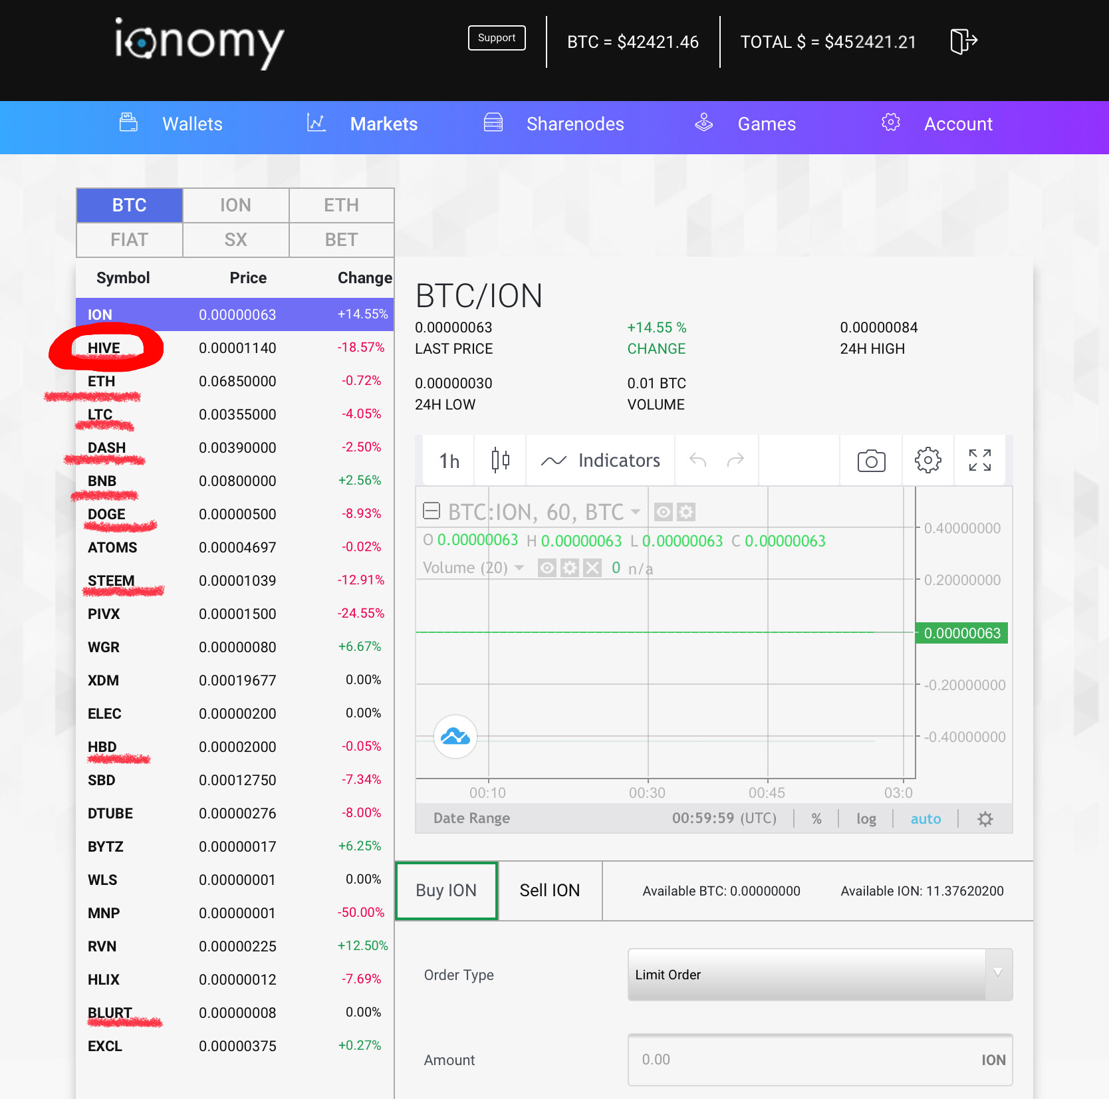Sort list by Price column header
The image size is (1109, 1099).
248,278
